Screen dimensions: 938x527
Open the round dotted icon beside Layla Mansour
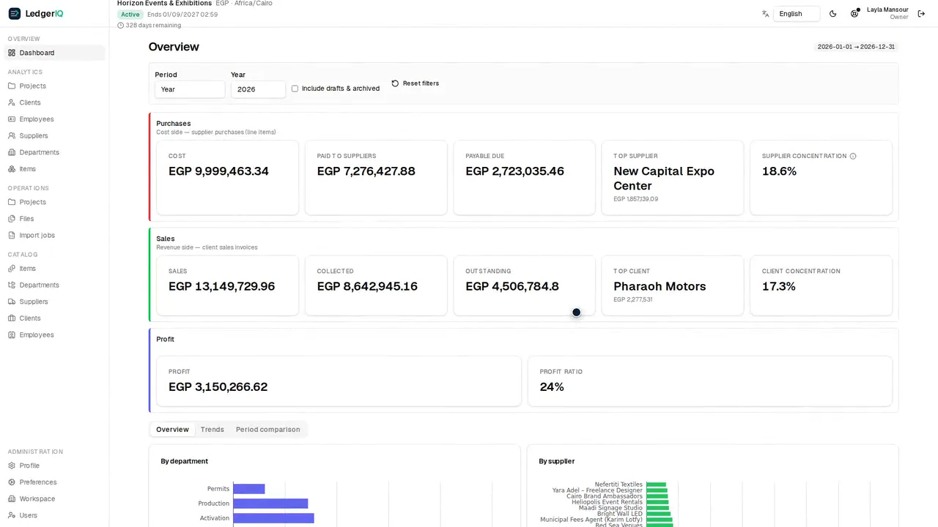[854, 13]
